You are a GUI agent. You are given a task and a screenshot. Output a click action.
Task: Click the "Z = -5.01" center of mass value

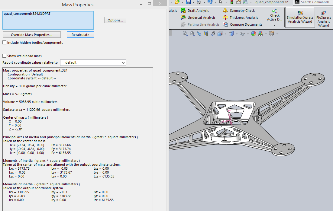pos(16,129)
